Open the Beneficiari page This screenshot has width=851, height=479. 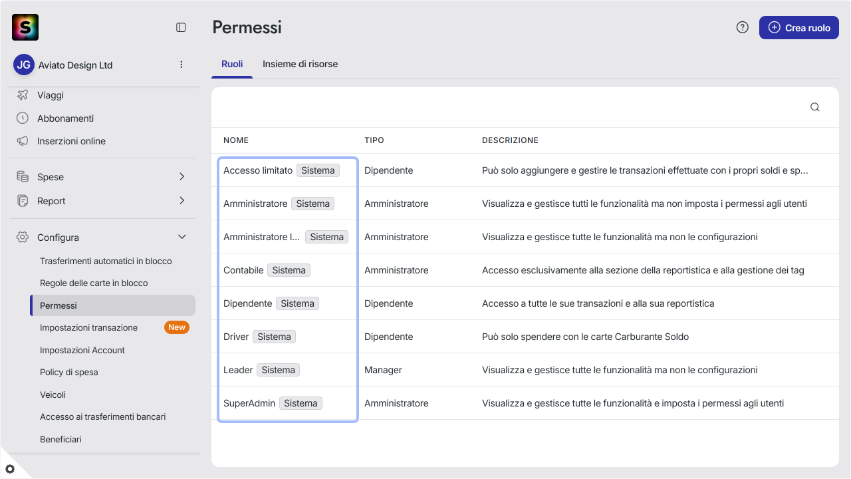tap(61, 439)
